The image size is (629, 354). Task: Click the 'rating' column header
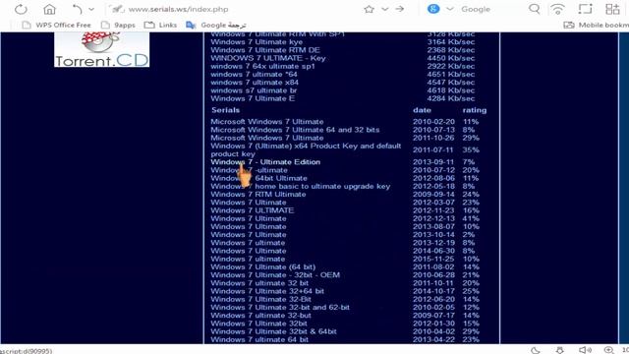tap(474, 110)
